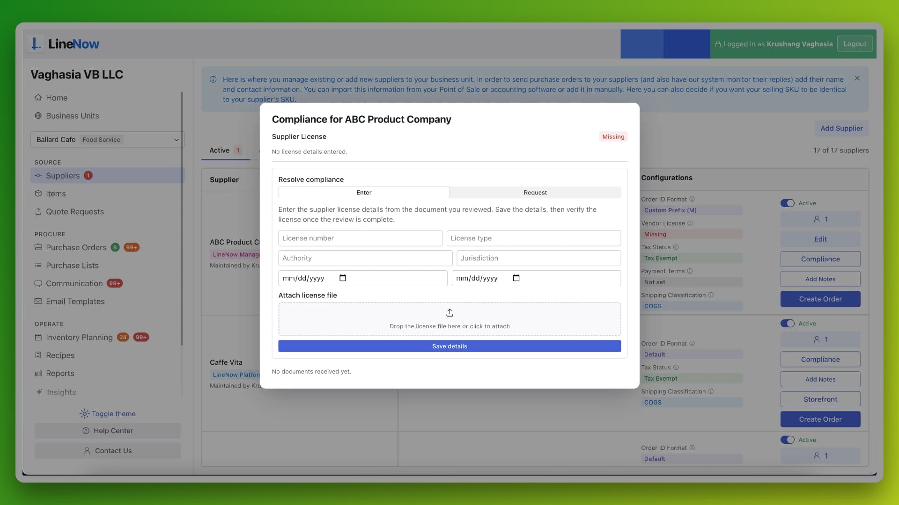899x505 pixels.
Task: Click Create Order for Caffe Vita
Action: [x=820, y=419]
